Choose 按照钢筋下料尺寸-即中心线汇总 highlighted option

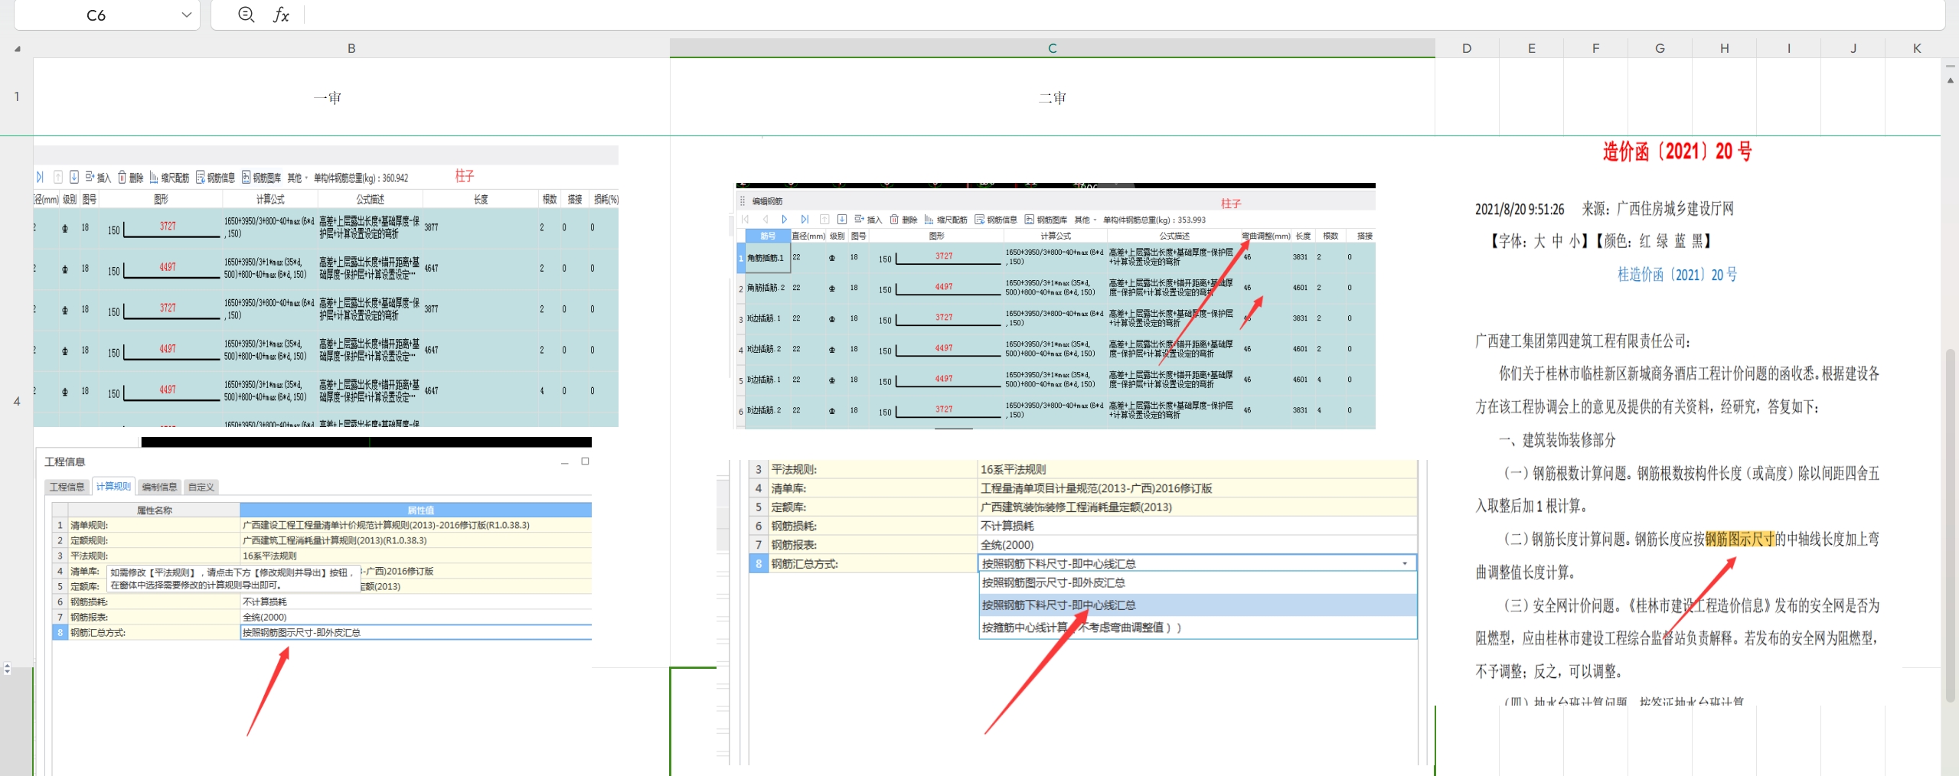1198,605
